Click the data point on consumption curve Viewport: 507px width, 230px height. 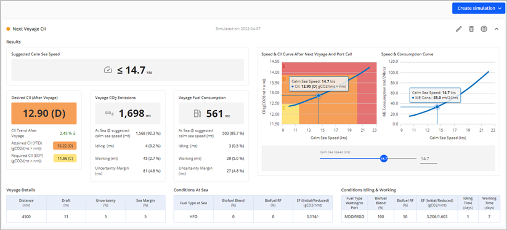437,107
